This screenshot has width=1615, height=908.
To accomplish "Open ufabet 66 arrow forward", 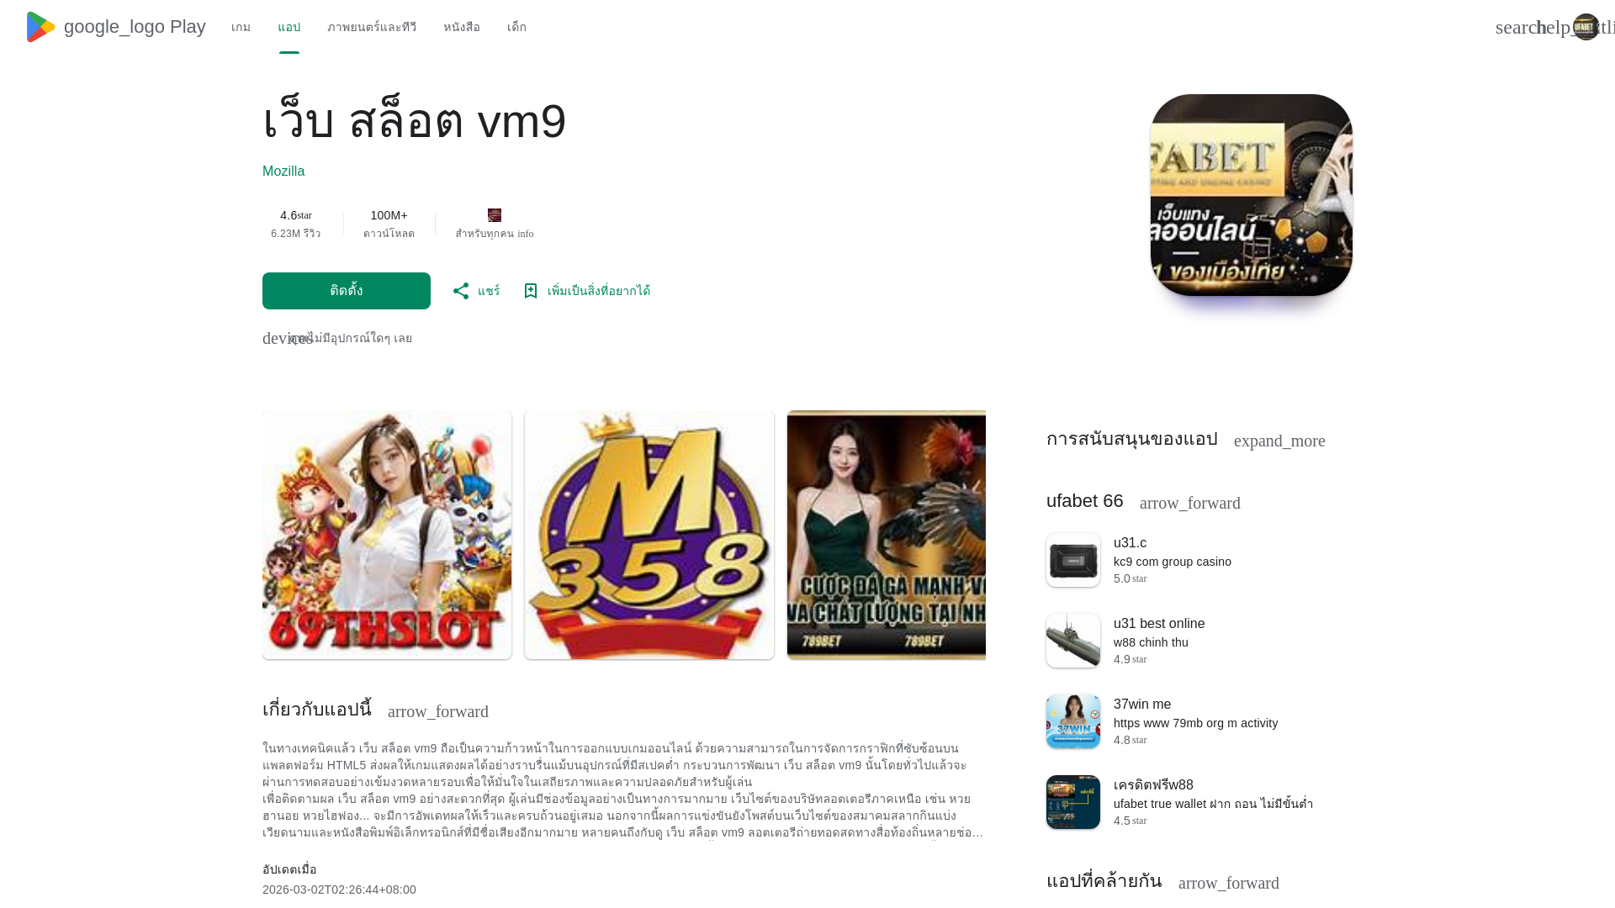I will [x=1190, y=503].
